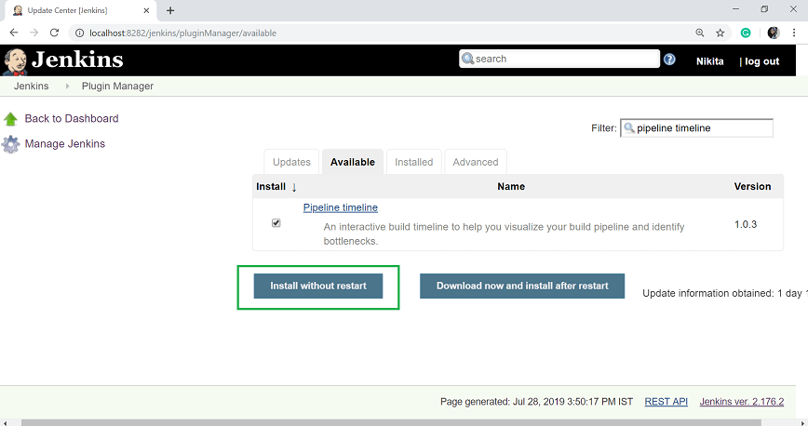Open Nikita user profile link
This screenshot has height=426, width=808.
tap(709, 61)
